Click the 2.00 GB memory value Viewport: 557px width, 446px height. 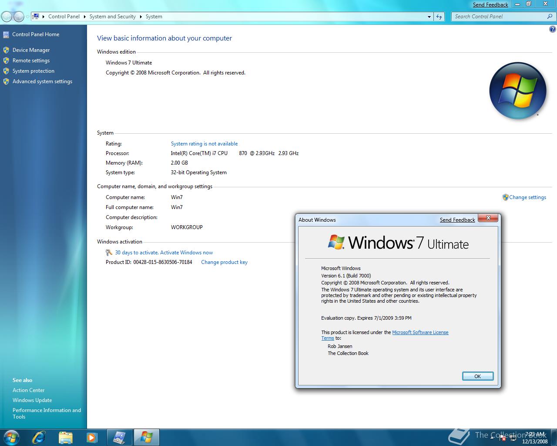(179, 163)
